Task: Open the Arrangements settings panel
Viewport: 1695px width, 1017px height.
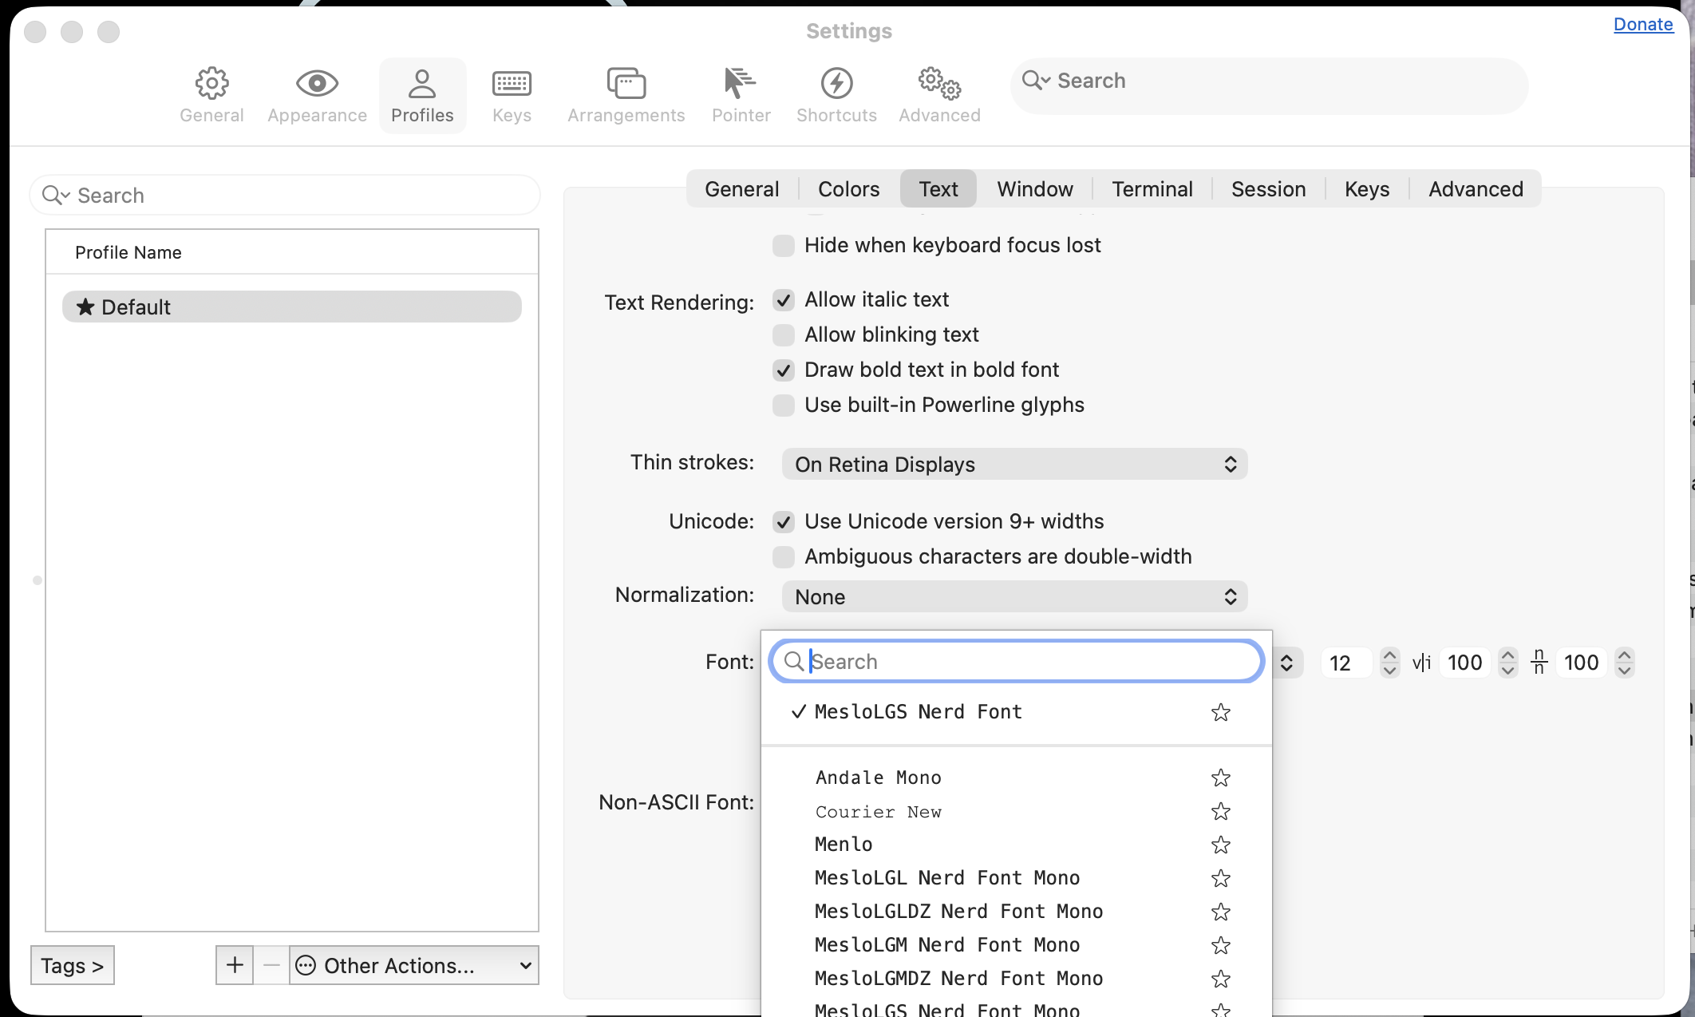Action: tap(626, 94)
